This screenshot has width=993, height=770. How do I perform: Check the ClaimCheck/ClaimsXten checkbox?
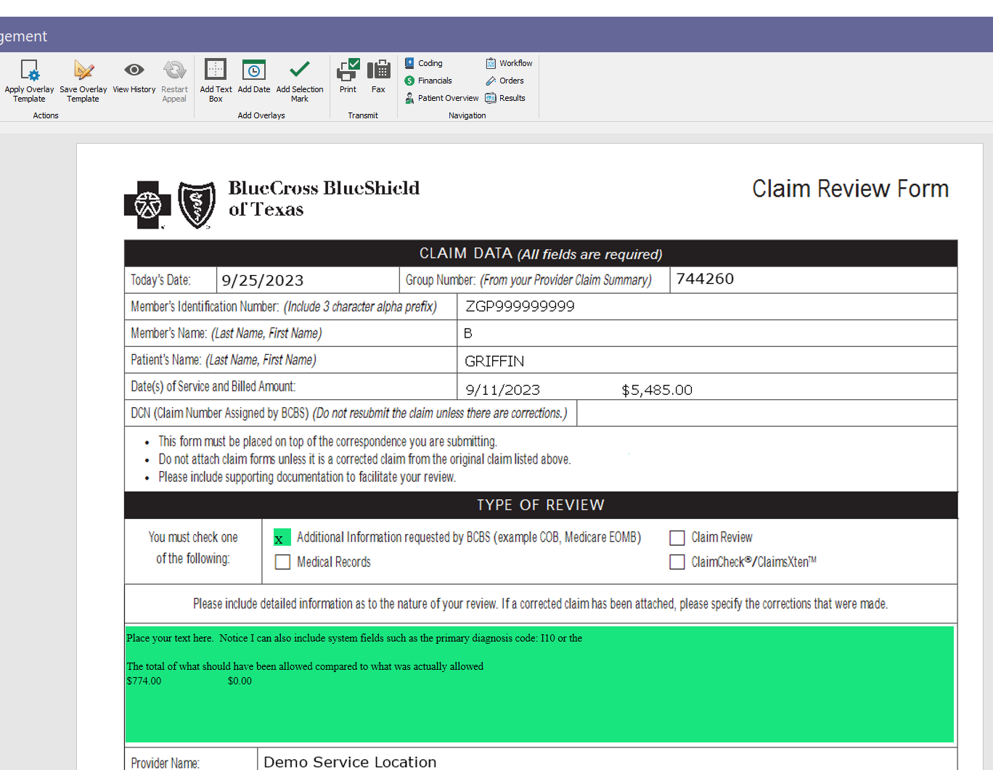tap(677, 562)
